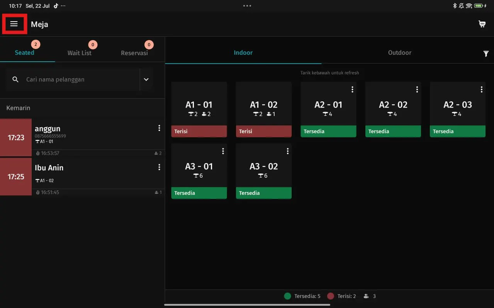Viewport: 494px width, 308px height.
Task: Open options menu on table A3 - 02
Action: 287,151
